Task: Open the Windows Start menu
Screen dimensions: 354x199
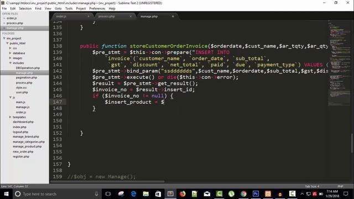Action: 6,194
